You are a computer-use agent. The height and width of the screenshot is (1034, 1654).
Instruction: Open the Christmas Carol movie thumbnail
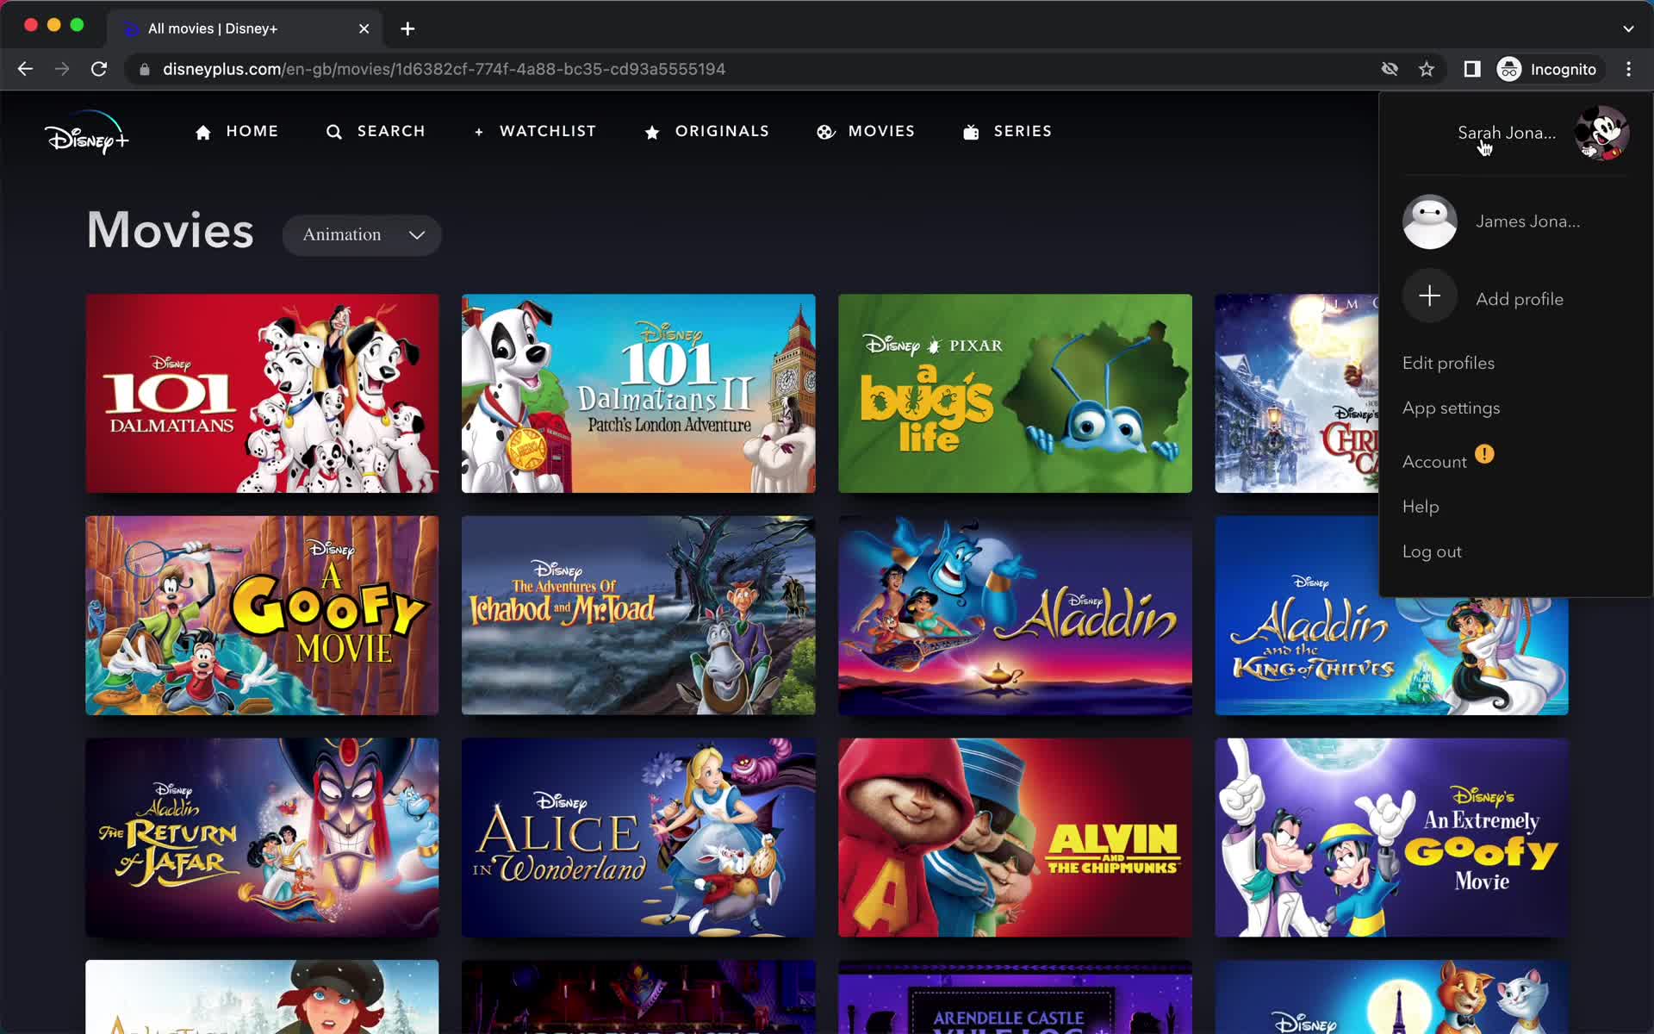pyautogui.click(x=1296, y=394)
